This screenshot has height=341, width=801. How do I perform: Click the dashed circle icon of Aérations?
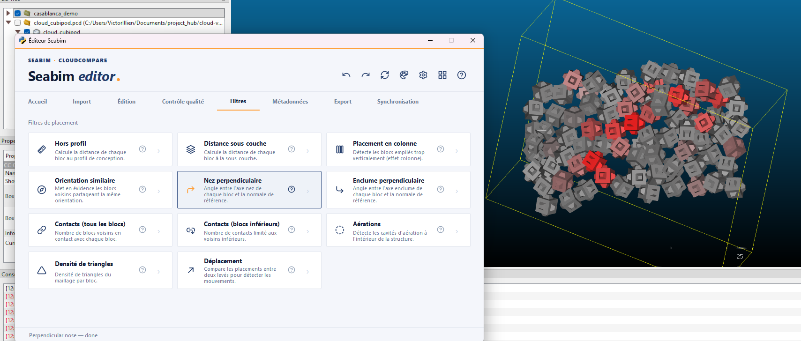pyautogui.click(x=340, y=230)
